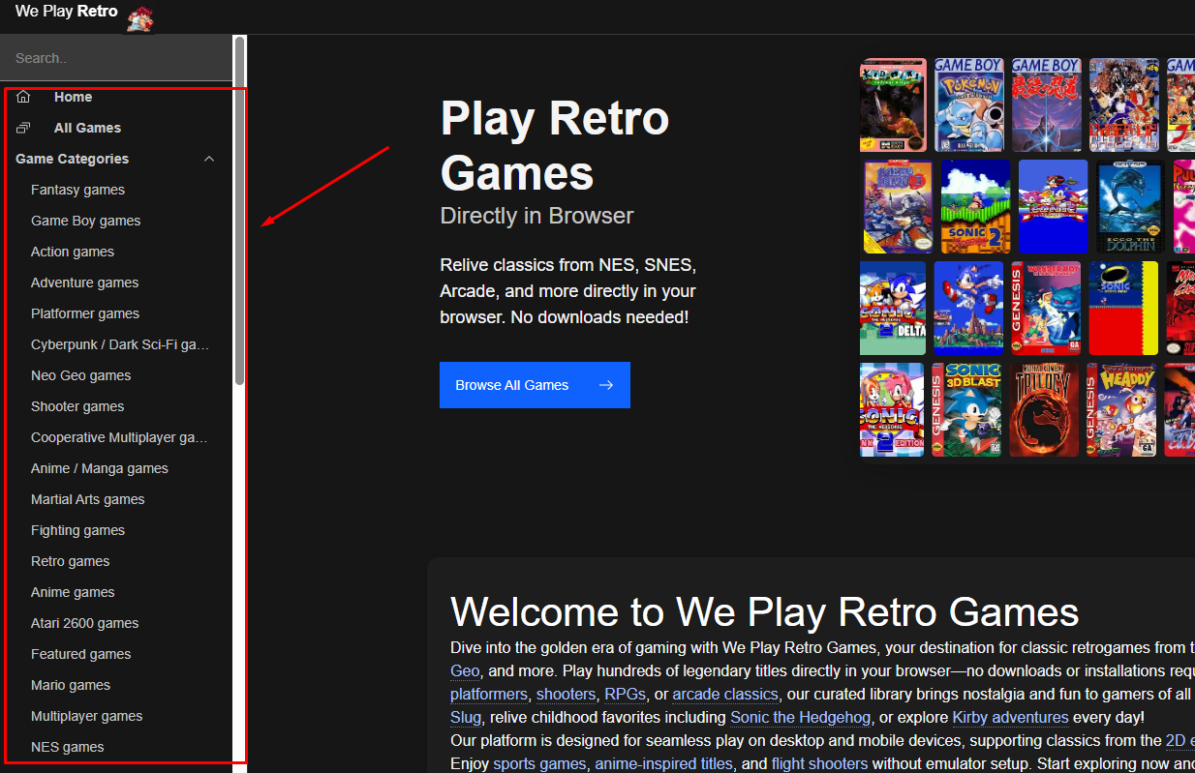The height and width of the screenshot is (773, 1195).
Task: Open Neo Geo games category
Action: pos(81,375)
